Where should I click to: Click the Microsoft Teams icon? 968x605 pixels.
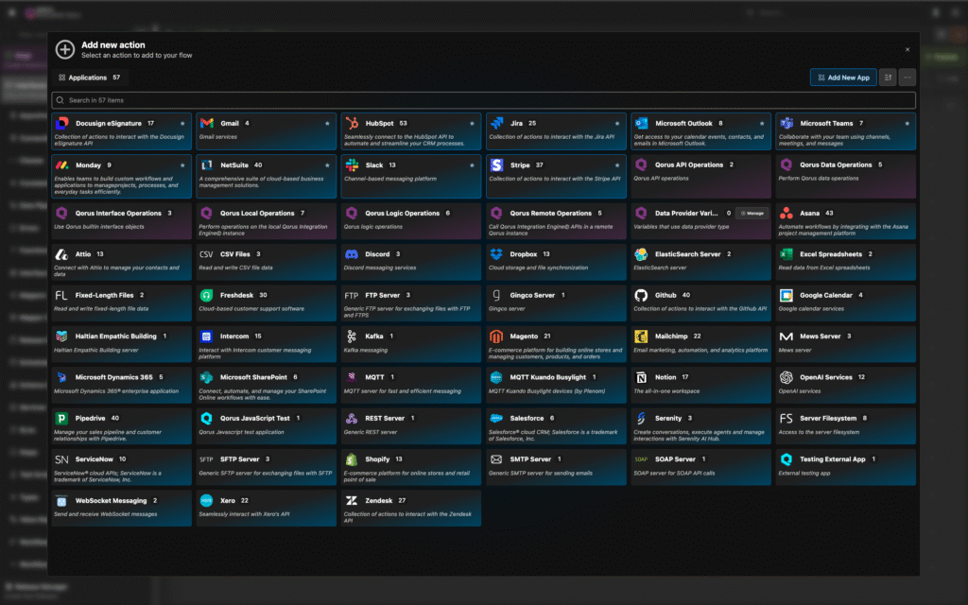pyautogui.click(x=786, y=124)
